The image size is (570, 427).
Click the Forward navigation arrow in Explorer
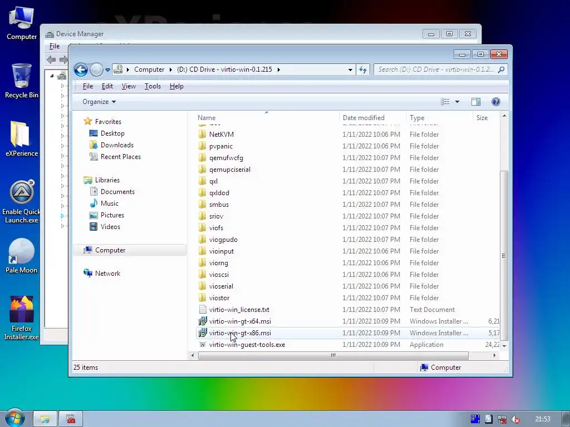tap(96, 69)
